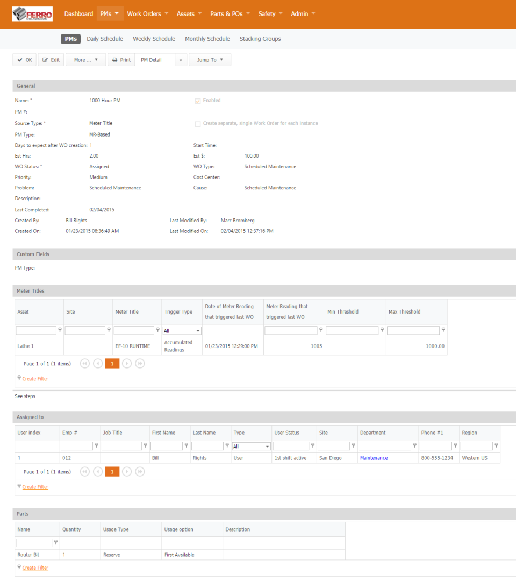Expand the Assets menu
The height and width of the screenshot is (581, 516).
[189, 13]
